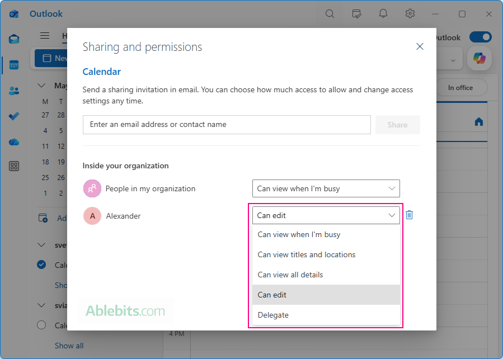Open More apps grid icon
503x359 pixels.
click(14, 166)
